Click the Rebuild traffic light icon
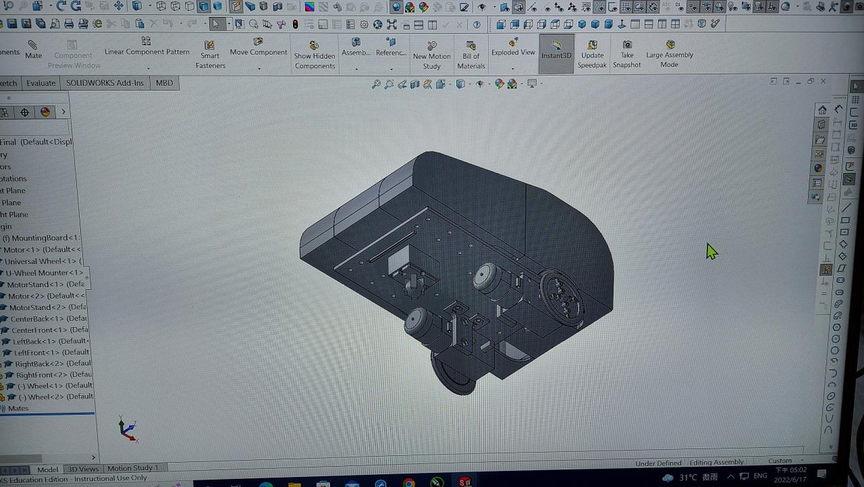The width and height of the screenshot is (864, 487). [x=296, y=24]
